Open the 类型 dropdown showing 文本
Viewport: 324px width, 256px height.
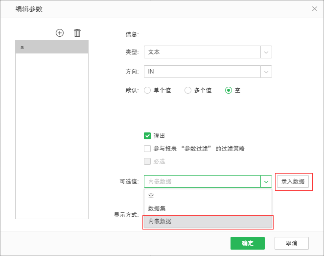[208, 52]
